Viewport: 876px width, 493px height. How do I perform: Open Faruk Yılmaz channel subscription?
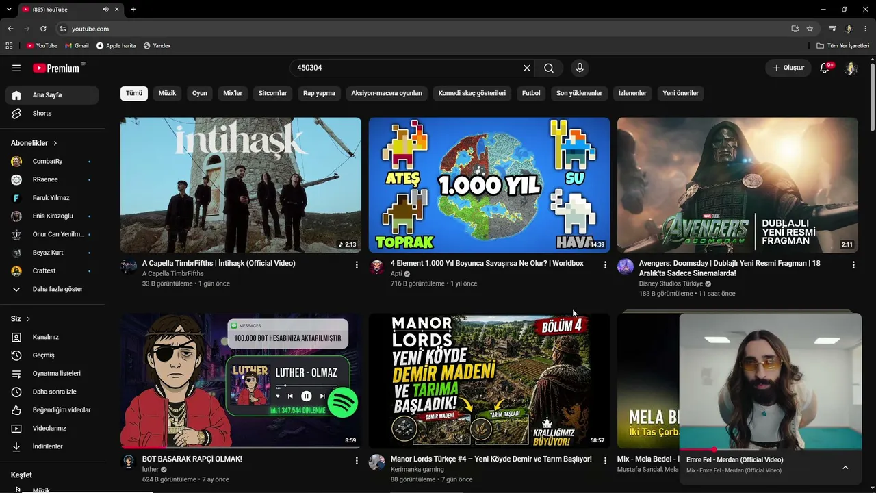click(52, 198)
